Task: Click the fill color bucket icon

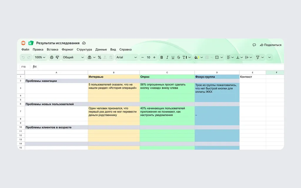Action: (196, 57)
